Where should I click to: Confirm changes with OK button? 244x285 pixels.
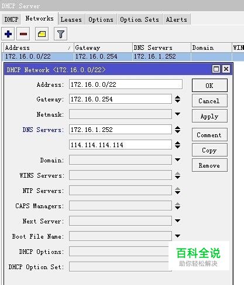209,86
